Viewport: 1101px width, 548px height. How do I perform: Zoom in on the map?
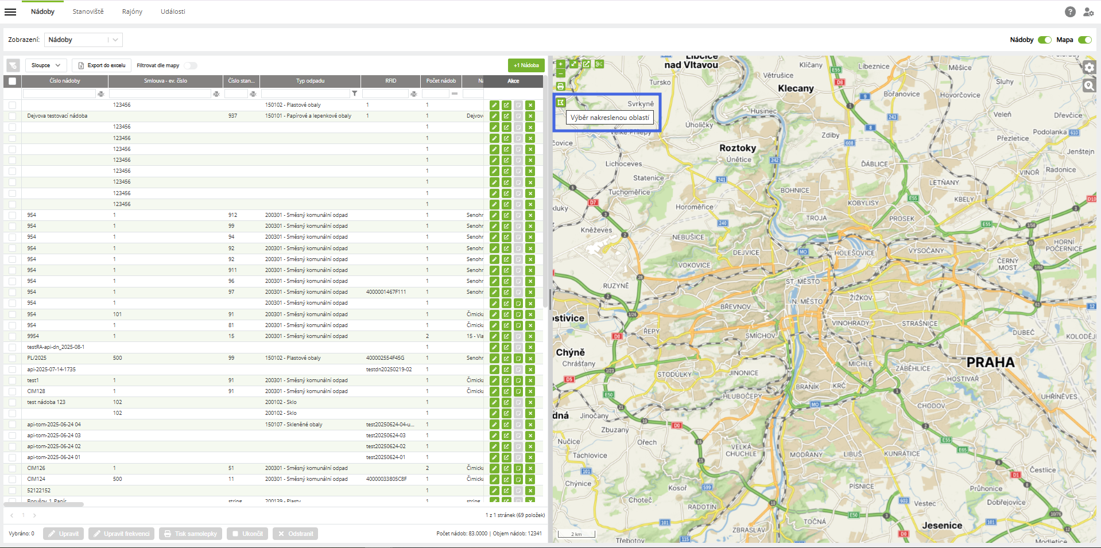pos(561,64)
